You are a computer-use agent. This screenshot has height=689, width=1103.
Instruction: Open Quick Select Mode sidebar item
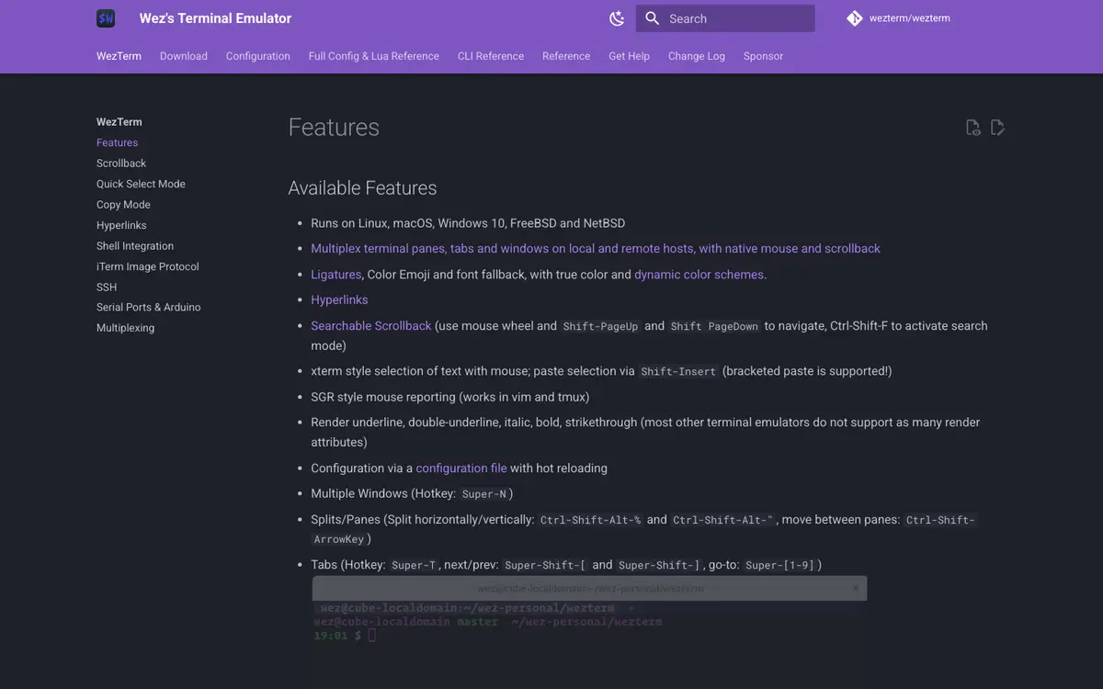click(x=141, y=184)
